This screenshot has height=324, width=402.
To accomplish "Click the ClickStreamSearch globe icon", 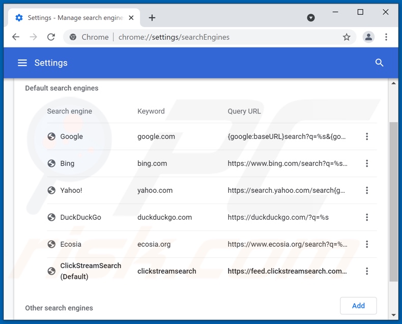I will (51, 271).
